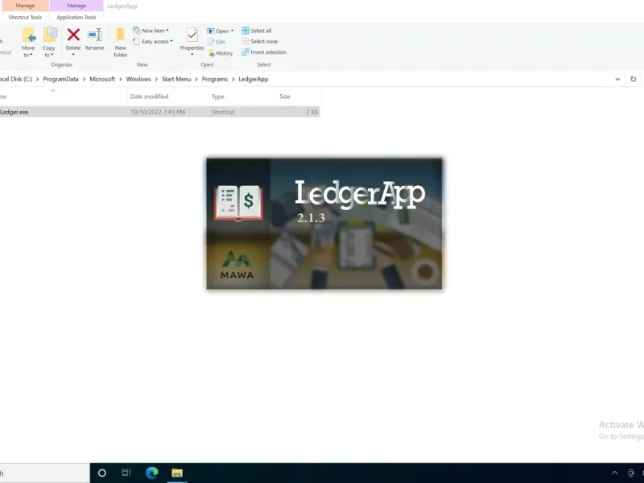Click the purple Manage contextual tab
644x483 pixels.
click(x=76, y=6)
